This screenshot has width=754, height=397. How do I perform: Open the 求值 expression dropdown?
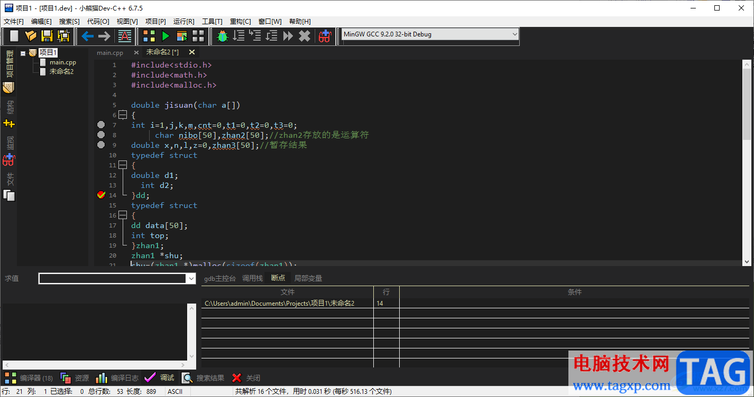click(x=191, y=279)
